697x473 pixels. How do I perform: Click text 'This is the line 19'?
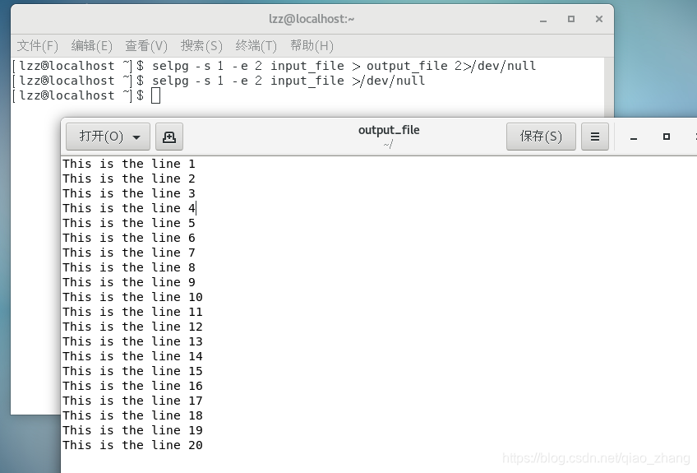pyautogui.click(x=132, y=430)
